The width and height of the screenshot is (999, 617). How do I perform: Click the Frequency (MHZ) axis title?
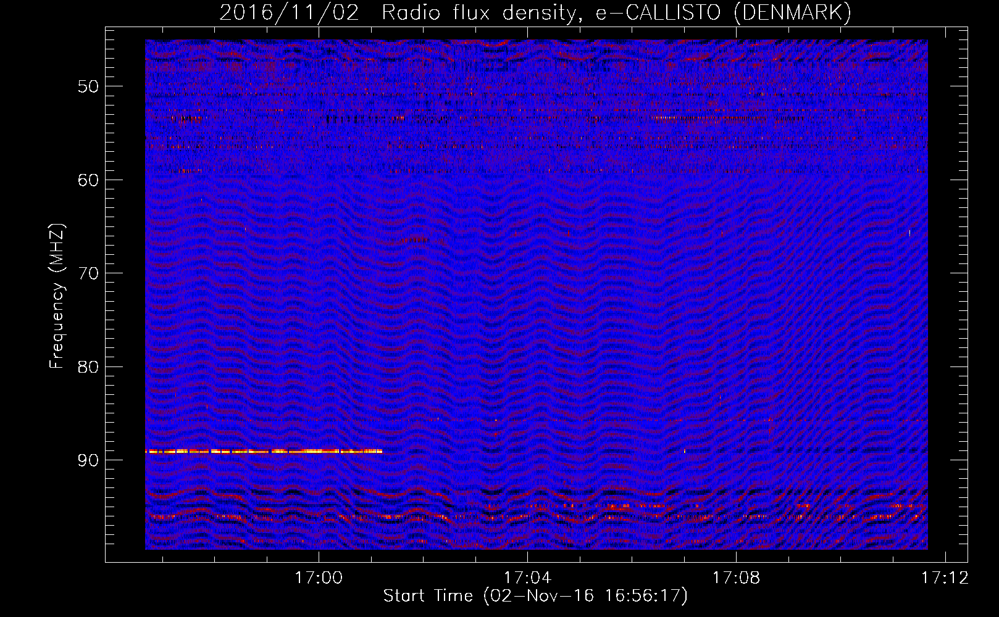[57, 296]
